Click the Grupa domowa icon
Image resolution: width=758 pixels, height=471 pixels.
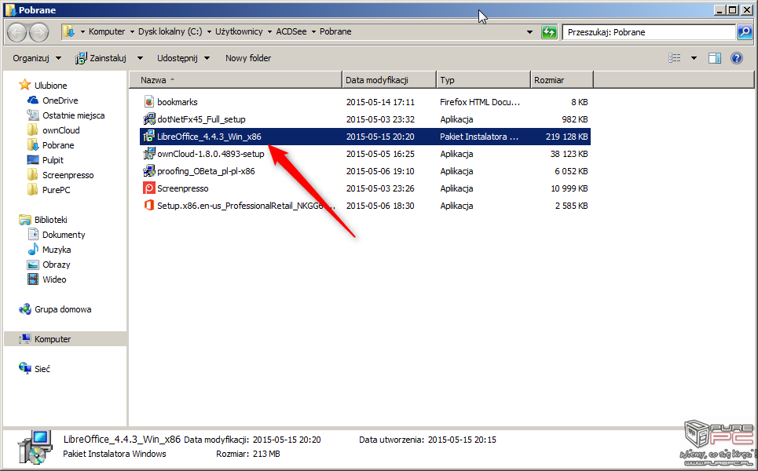(x=24, y=309)
